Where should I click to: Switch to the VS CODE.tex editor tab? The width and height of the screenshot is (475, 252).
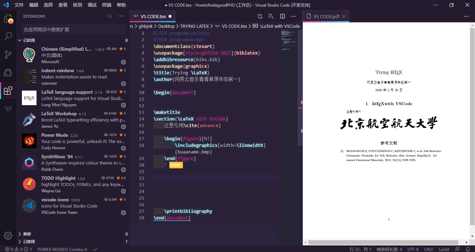coord(153,16)
